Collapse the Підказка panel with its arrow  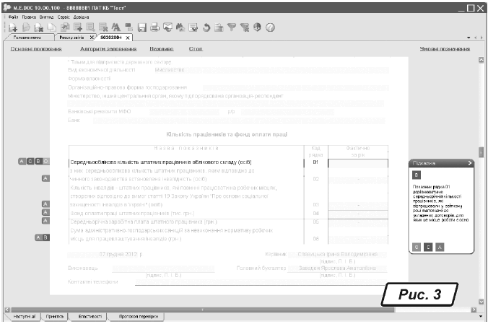(x=469, y=163)
